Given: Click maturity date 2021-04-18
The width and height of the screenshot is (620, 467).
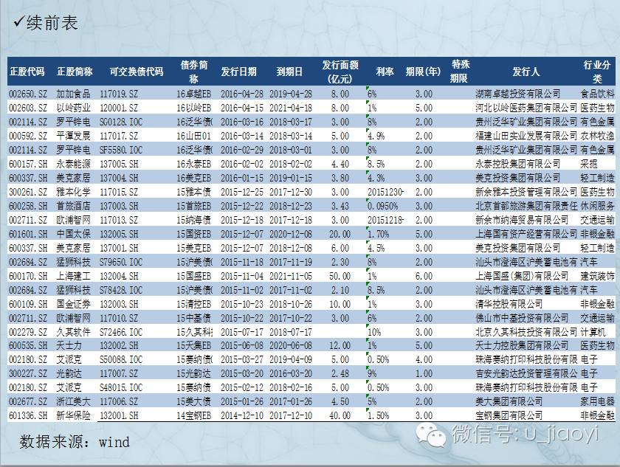Looking at the screenshot, I should (291, 108).
